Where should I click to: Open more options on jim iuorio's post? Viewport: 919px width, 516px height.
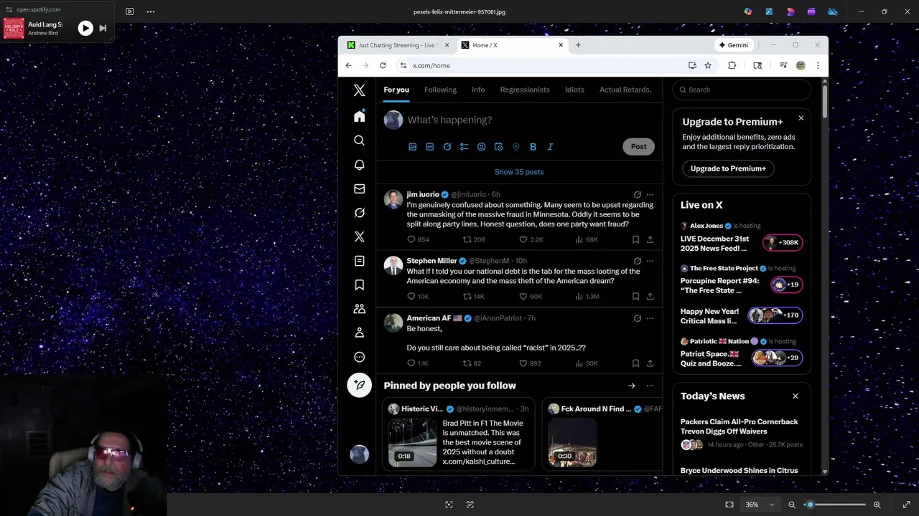click(x=650, y=194)
